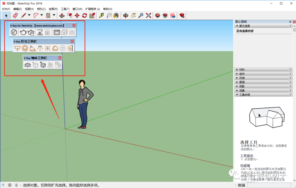
Task: Click the V-Ray render teapot icon
Action: (23, 33)
